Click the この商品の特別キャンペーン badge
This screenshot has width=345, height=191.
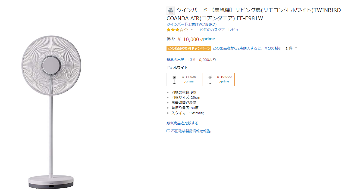point(189,48)
